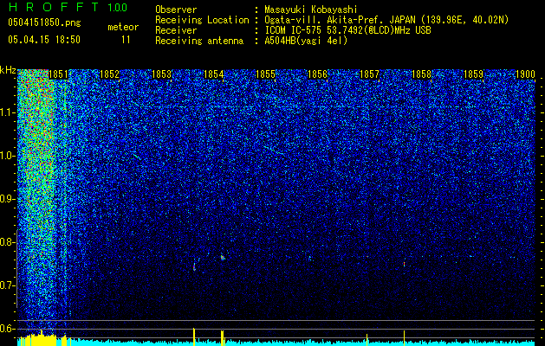Click the ICOM IC-575 receiver value

(x=347, y=30)
